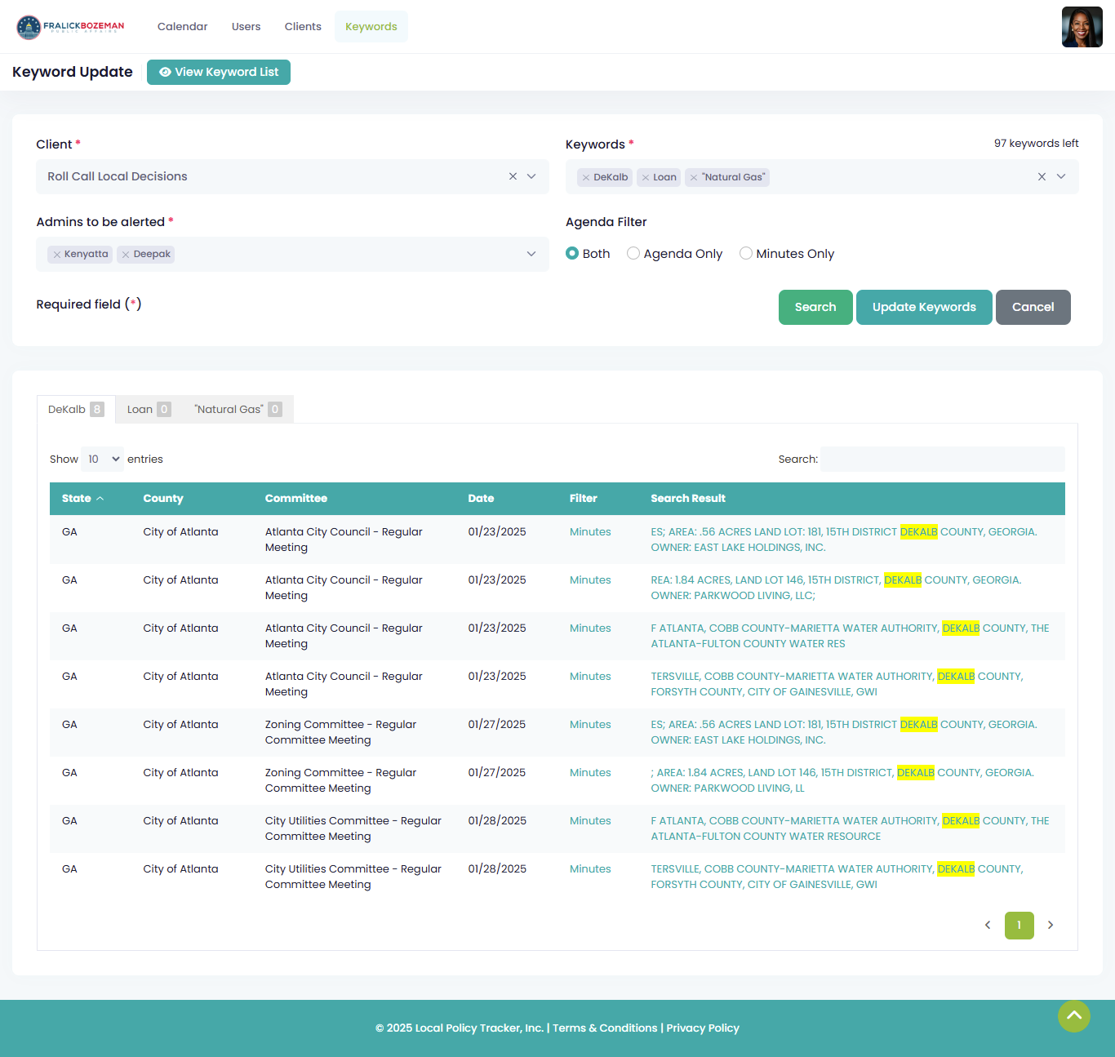Viewport: 1115px width, 1057px height.
Task: Remove the Loan keyword tag
Action: [645, 177]
